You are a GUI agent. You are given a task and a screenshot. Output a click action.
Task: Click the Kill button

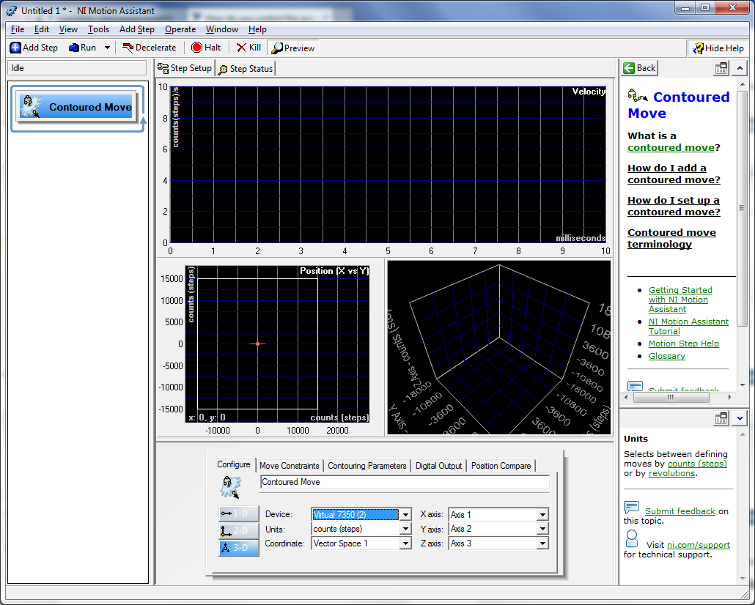coord(248,48)
